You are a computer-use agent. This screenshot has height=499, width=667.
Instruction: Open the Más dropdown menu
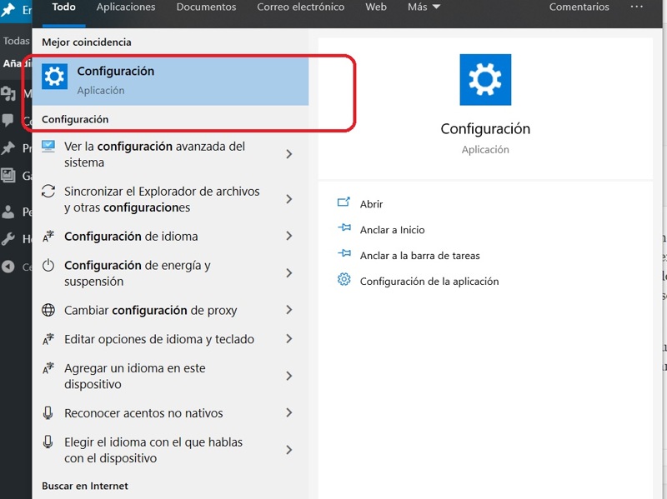[x=424, y=7]
